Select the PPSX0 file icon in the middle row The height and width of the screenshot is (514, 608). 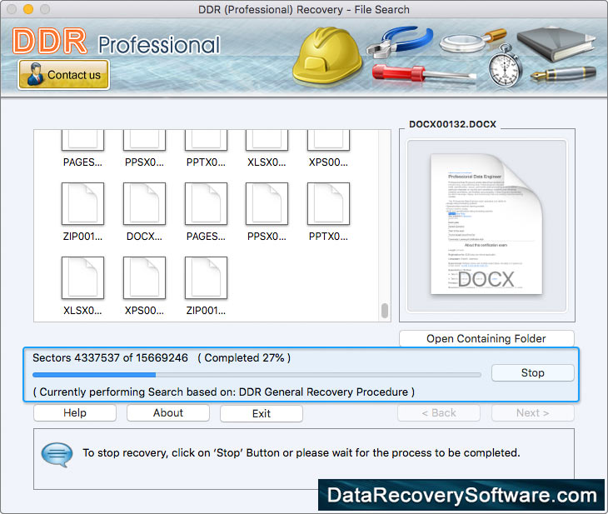tap(267, 204)
